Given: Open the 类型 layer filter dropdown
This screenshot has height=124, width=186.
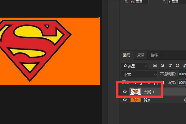Looking at the screenshot, I should point(135,66).
